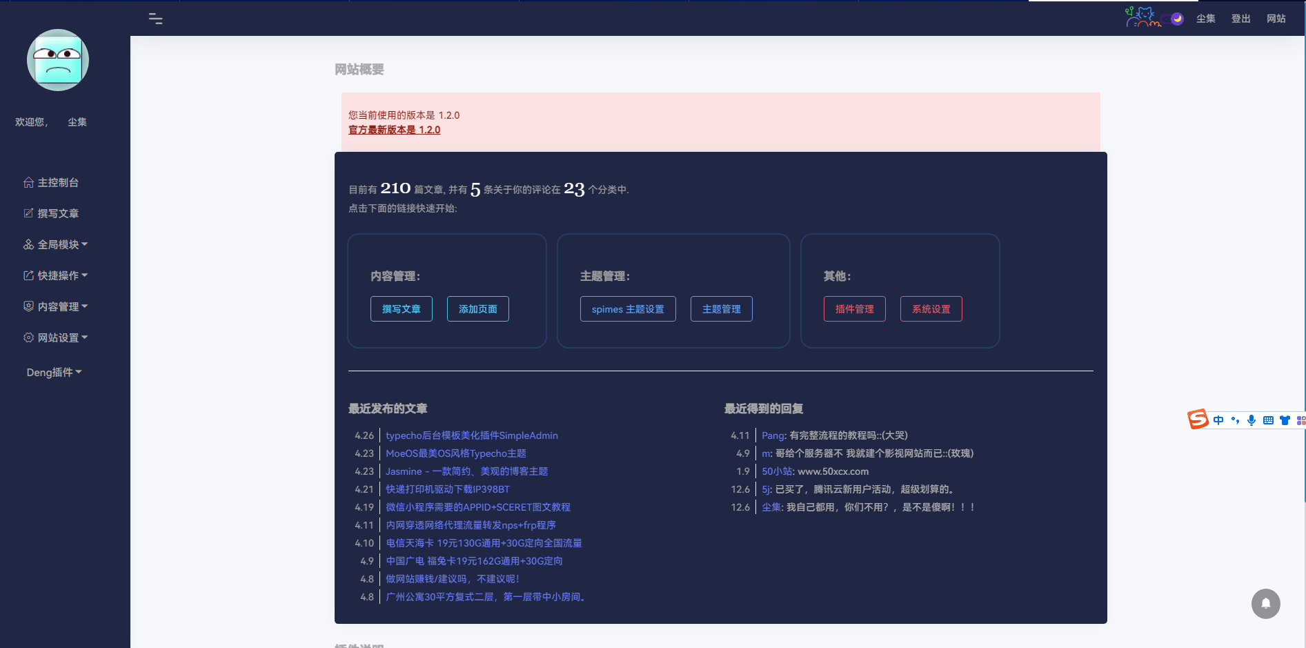Click the notification bell button
Viewport: 1306px width, 648px height.
click(x=1265, y=604)
